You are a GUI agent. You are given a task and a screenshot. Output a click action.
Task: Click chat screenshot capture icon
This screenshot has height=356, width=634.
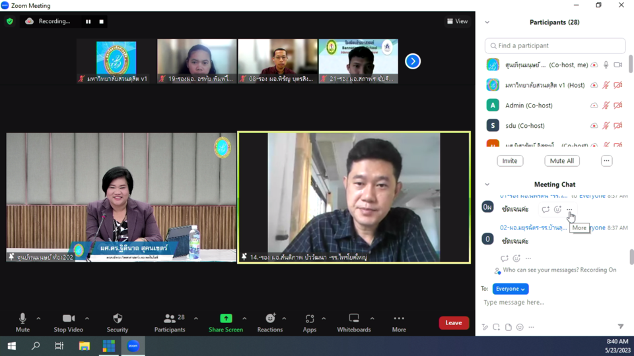coord(496,327)
